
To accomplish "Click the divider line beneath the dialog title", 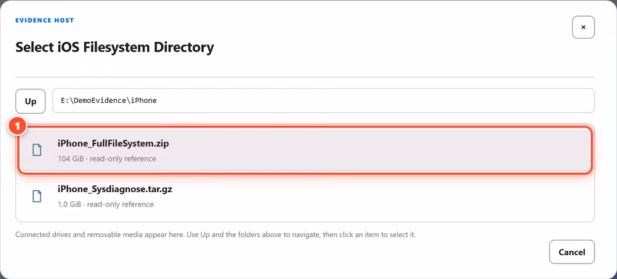I will tap(305, 76).
